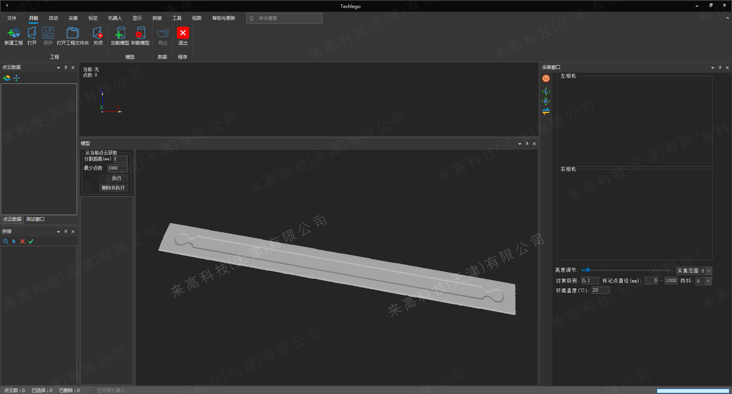Image resolution: width=732 pixels, height=394 pixels.
Task: Open the 采集范围 dropdown
Action: tap(708, 271)
